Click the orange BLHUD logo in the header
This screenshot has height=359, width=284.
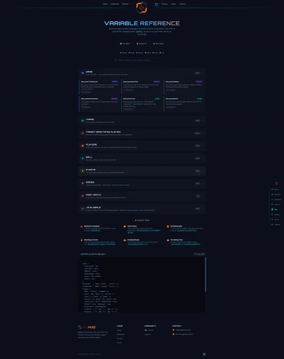click(x=141, y=8)
